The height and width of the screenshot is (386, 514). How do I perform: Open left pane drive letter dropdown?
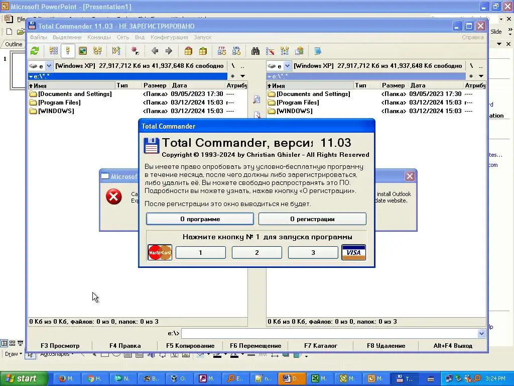[x=49, y=66]
